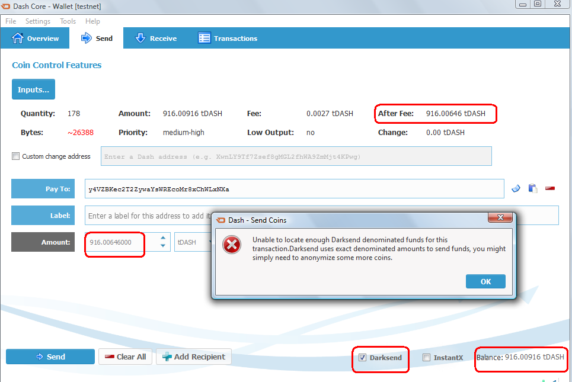The width and height of the screenshot is (572, 382).
Task: Open the File menu
Action: tap(11, 21)
